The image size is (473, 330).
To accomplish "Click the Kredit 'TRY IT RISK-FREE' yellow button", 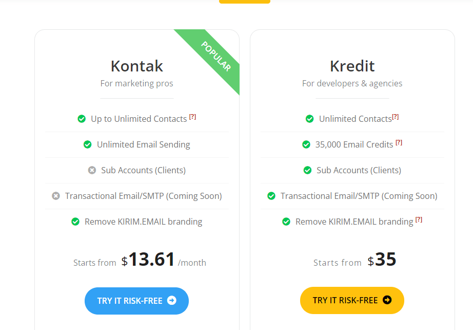I will pos(352,300).
